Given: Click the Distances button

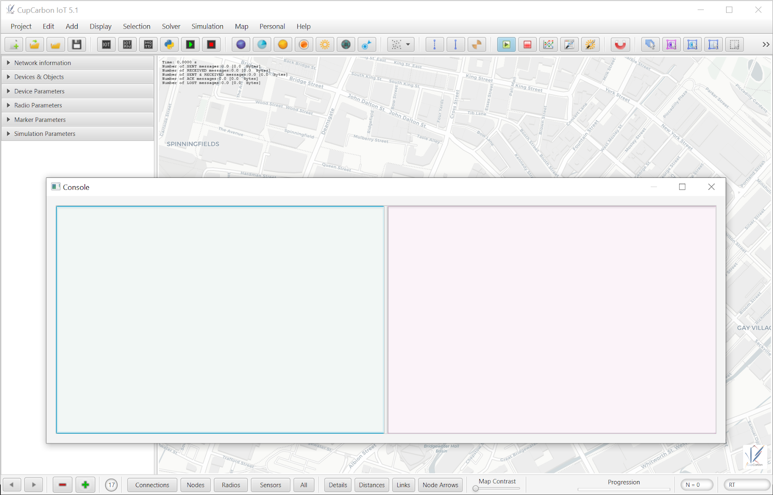Looking at the screenshot, I should pyautogui.click(x=372, y=485).
